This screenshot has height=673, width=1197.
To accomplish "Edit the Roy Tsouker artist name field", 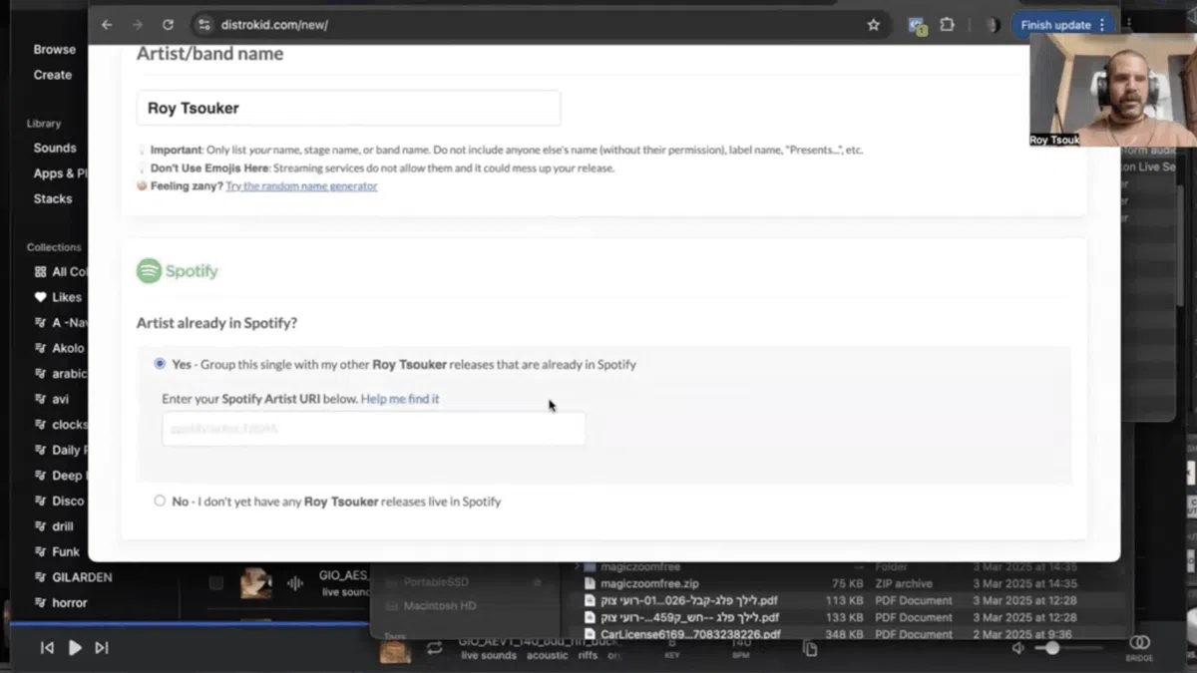I will coord(348,108).
